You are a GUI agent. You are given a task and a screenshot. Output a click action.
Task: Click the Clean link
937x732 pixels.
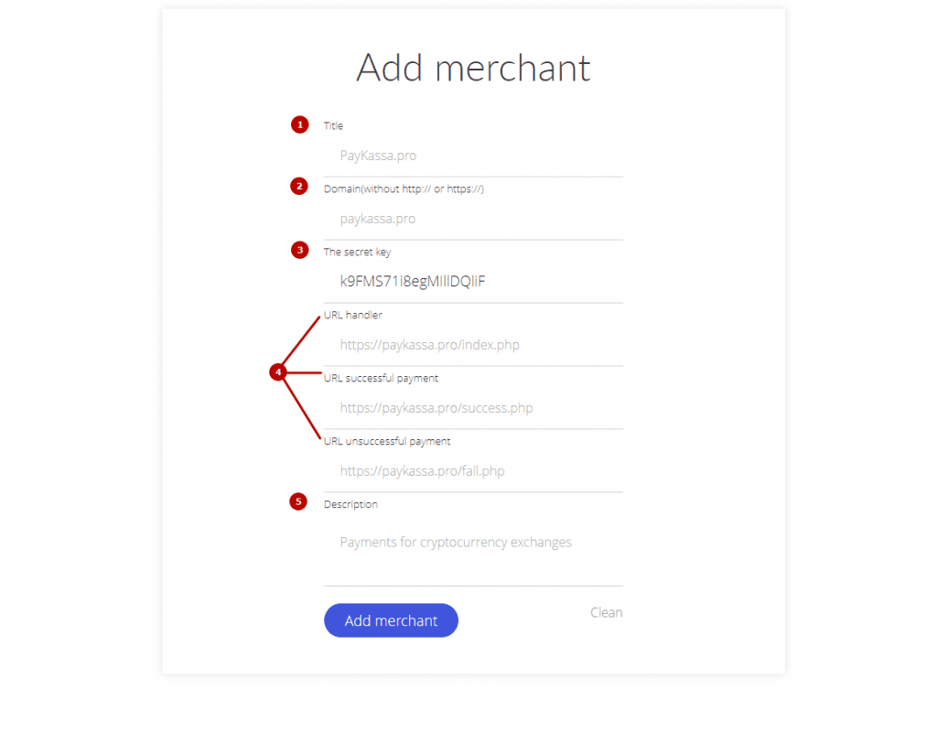[606, 612]
